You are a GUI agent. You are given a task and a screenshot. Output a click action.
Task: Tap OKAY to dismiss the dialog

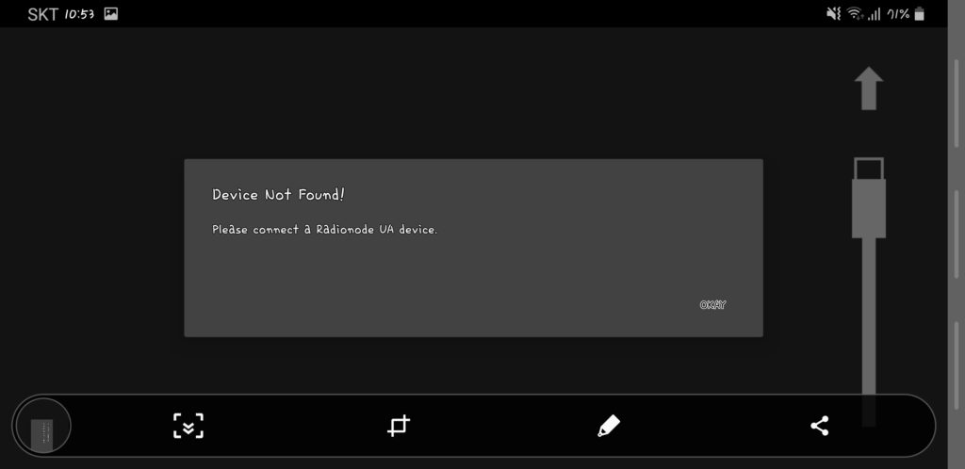tap(712, 305)
